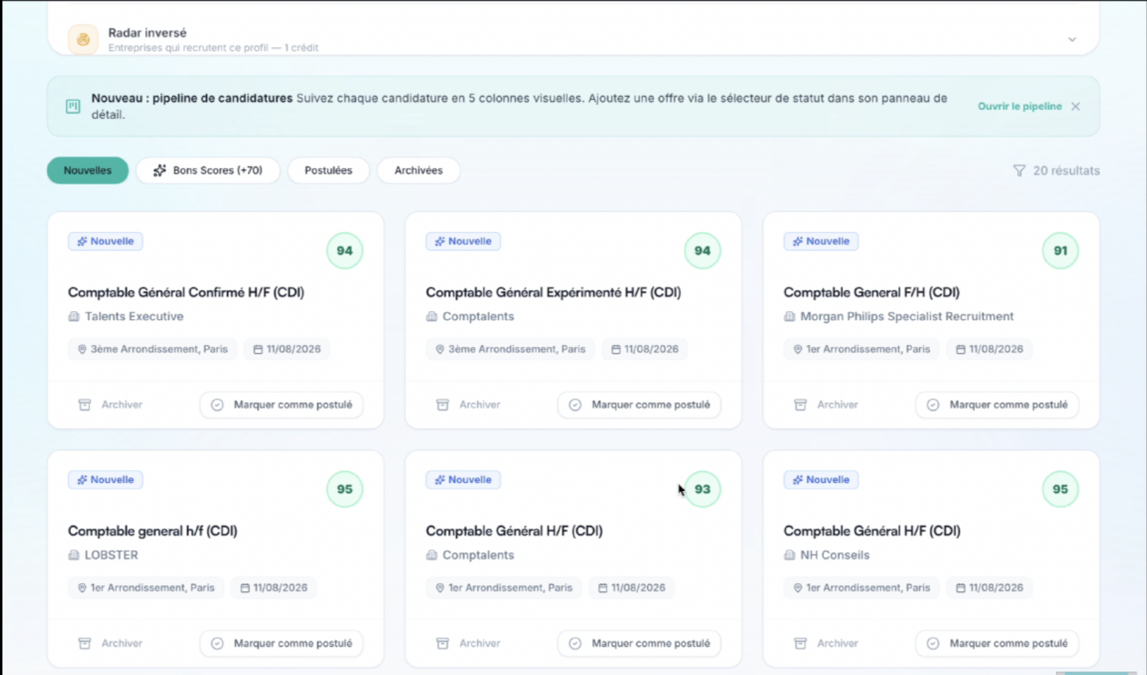Click the score 95 badge on LOBSTER card

pos(345,489)
